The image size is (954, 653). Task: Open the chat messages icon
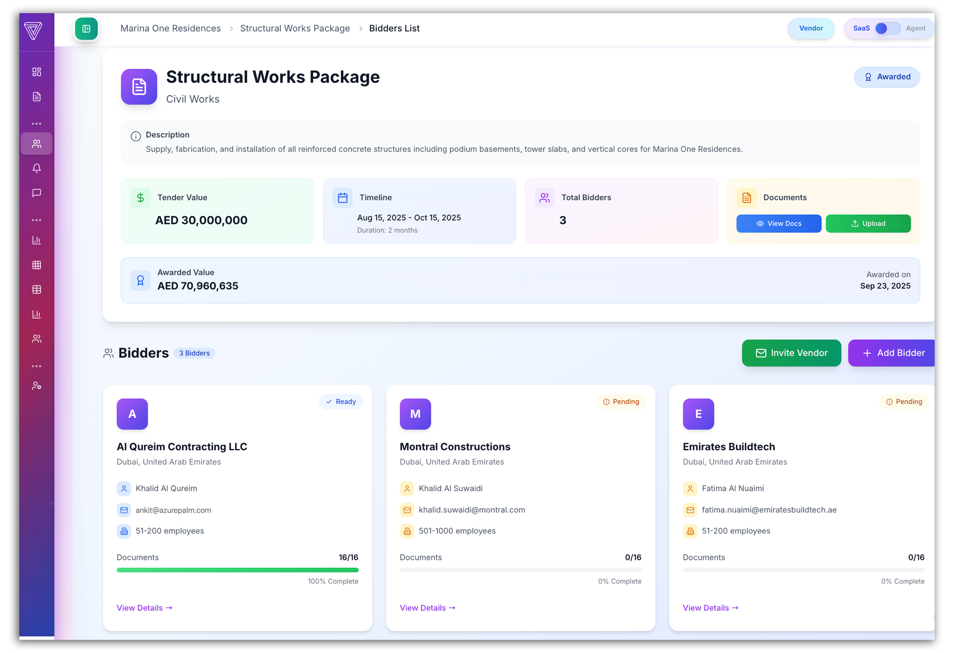click(37, 193)
